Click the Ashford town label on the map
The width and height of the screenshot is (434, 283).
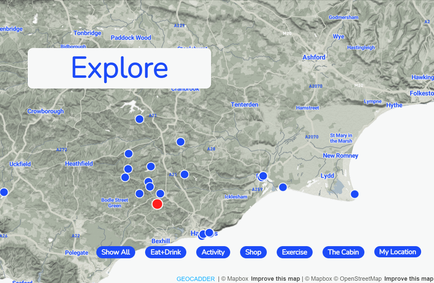[x=314, y=57]
